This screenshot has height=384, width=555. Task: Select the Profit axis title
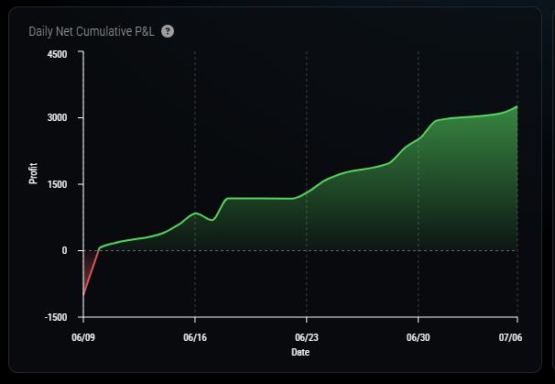pyautogui.click(x=33, y=173)
